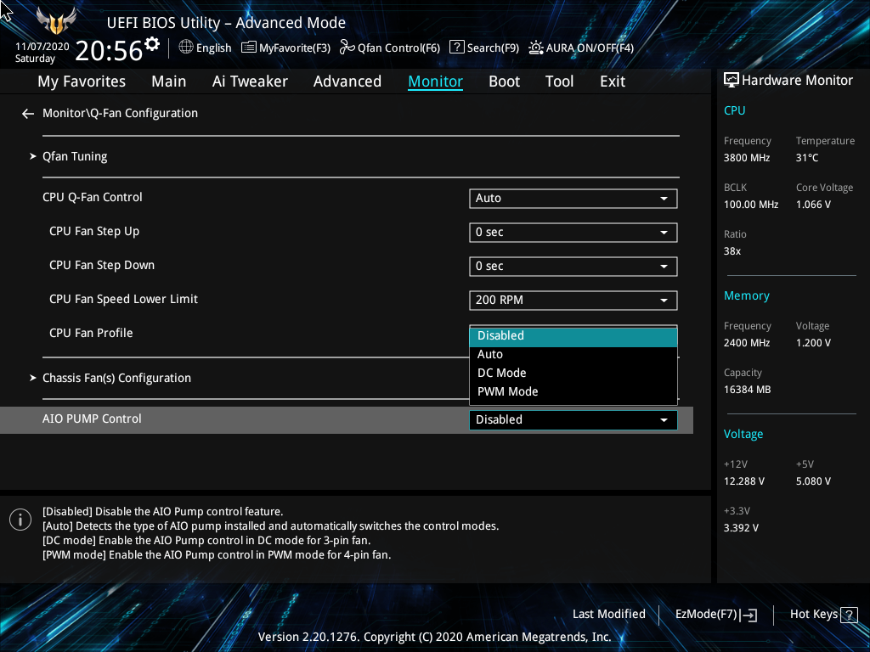
Task: Choose Disabled in the open option list
Action: point(573,336)
